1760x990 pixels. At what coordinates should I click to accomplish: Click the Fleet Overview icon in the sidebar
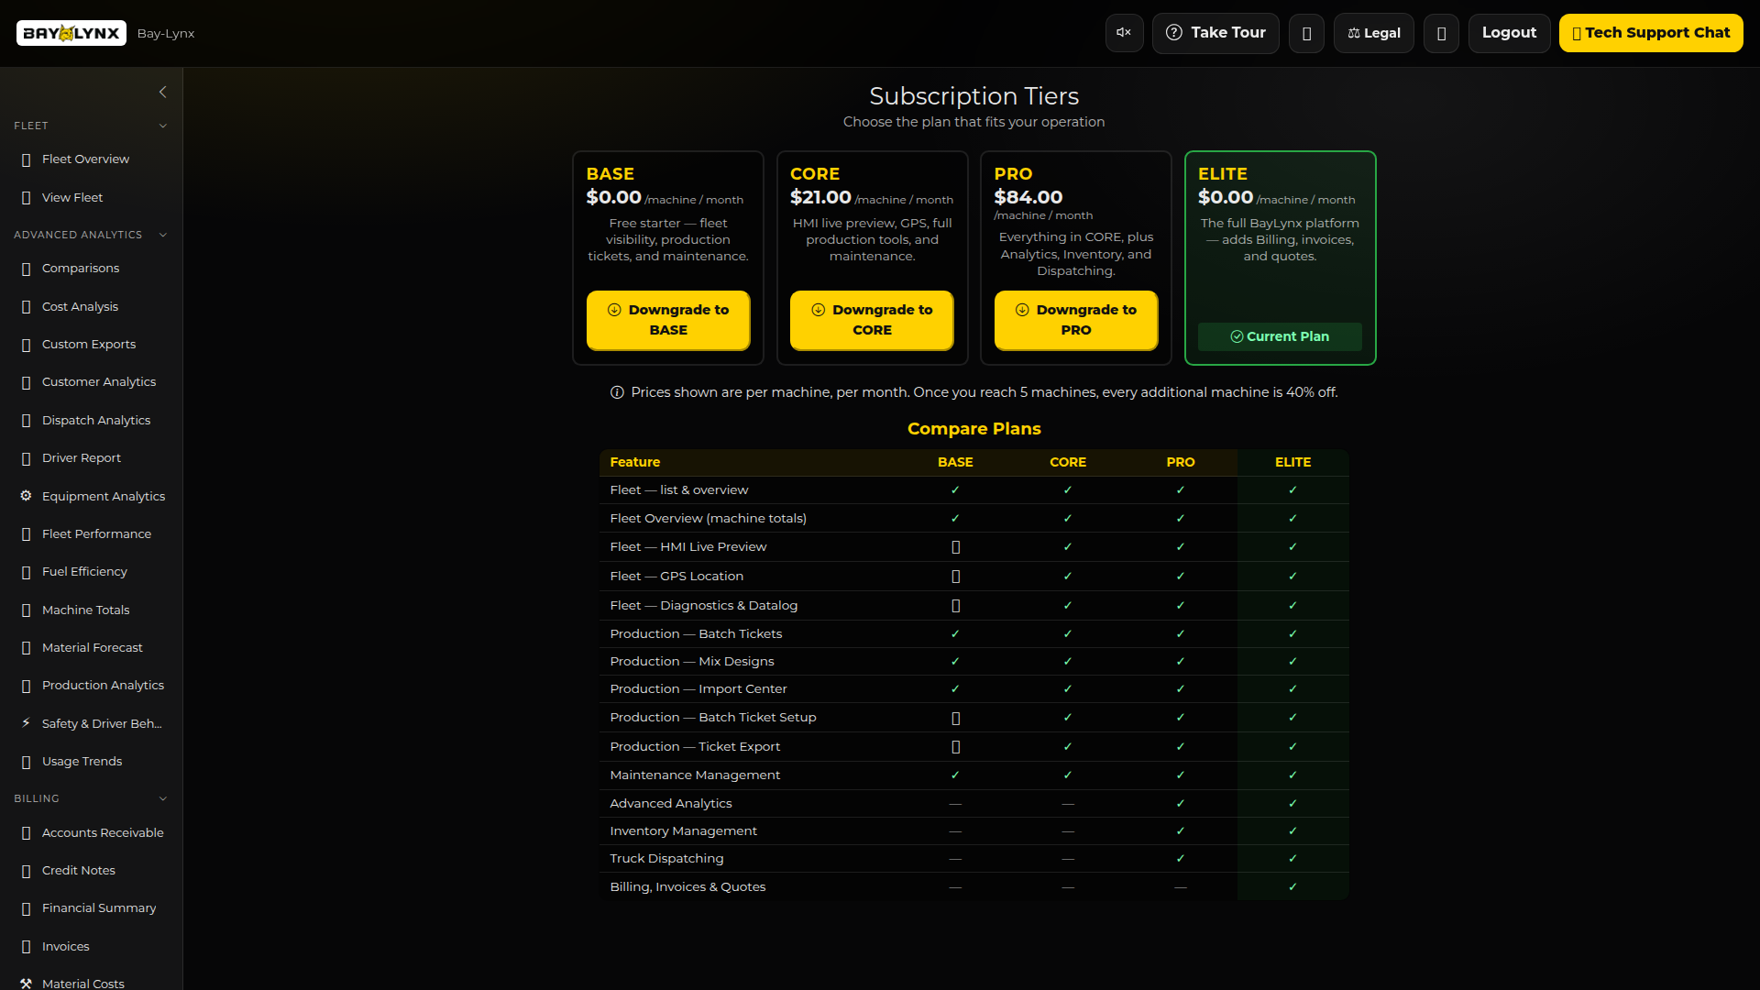[x=25, y=159]
